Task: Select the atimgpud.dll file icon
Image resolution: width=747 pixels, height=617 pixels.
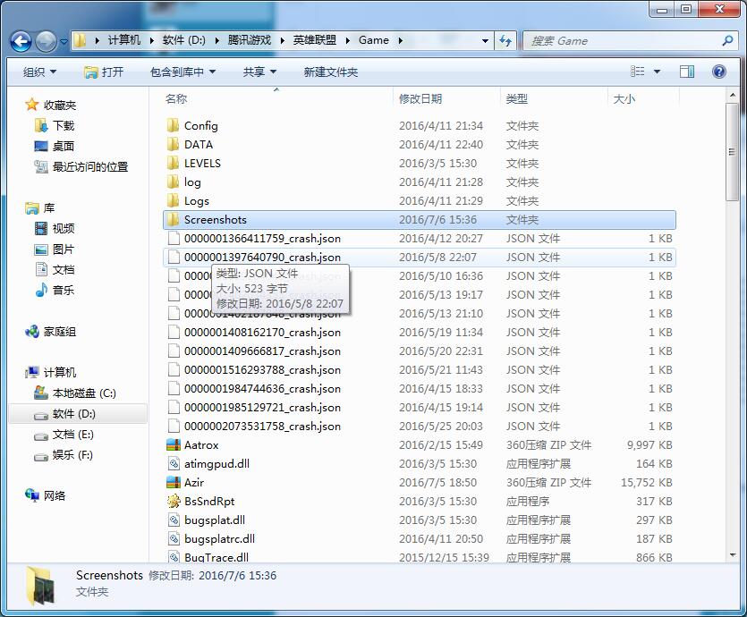Action: coord(174,464)
